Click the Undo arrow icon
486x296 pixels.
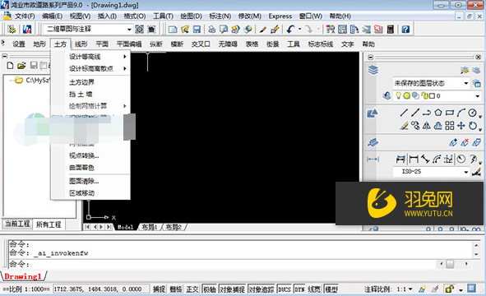[x=290, y=30]
